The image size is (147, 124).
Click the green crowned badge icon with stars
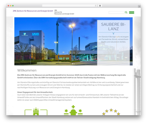click(73, 110)
